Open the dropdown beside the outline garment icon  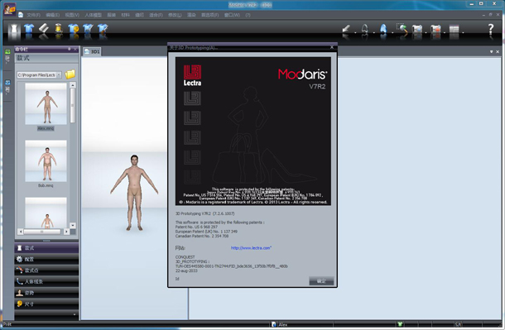click(374, 32)
